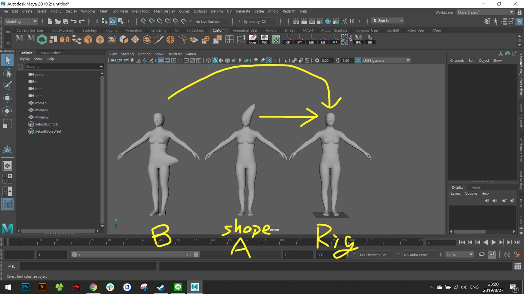Click the Save scene icon

pos(66,21)
